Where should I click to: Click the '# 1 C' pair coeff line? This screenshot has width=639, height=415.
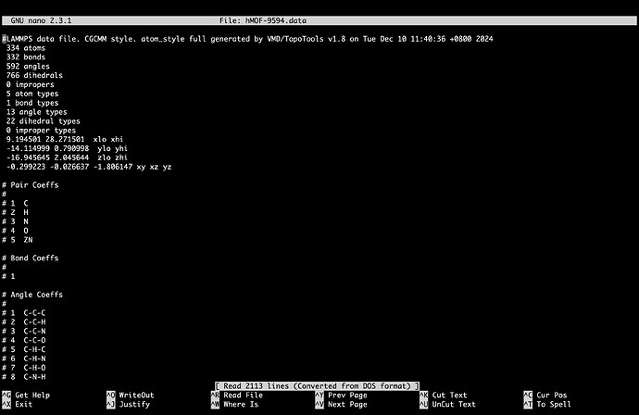[x=15, y=203]
